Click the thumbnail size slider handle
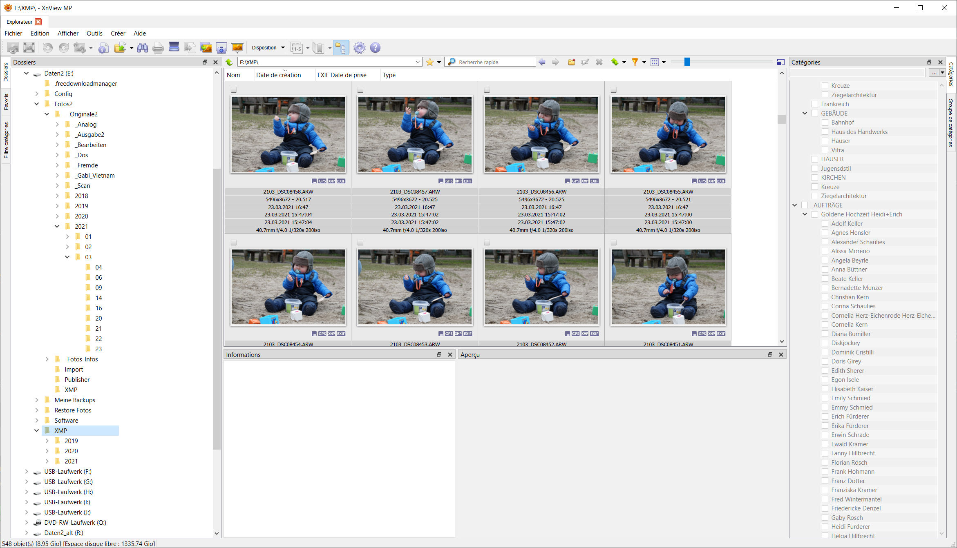The height and width of the screenshot is (548, 957). click(x=687, y=62)
